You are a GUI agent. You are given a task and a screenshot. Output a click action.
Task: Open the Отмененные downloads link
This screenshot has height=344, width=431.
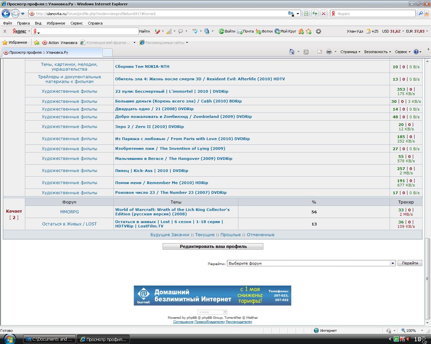(x=261, y=235)
